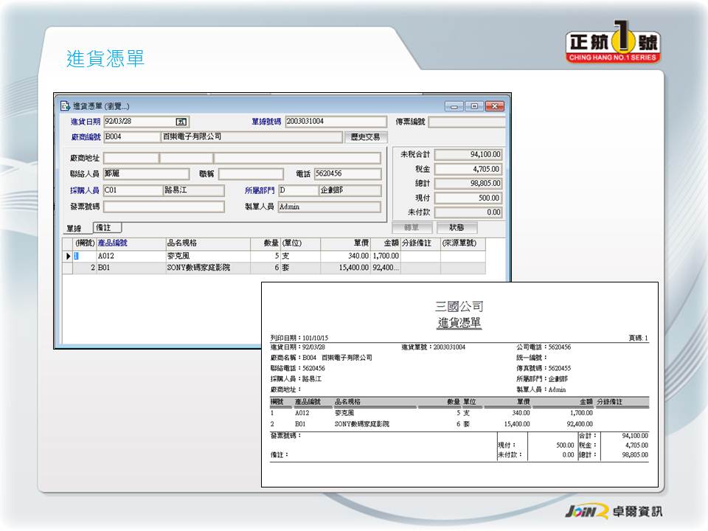The image size is (708, 531).
Task: Switch to the 備註 tab
Action: (107, 228)
